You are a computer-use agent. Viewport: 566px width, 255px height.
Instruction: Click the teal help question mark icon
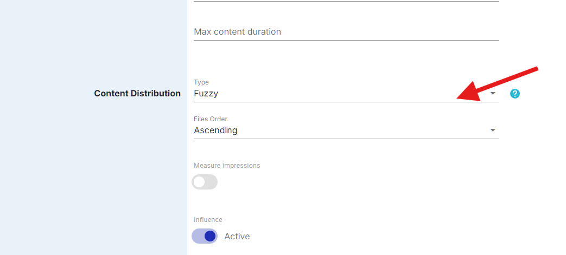[x=515, y=94]
